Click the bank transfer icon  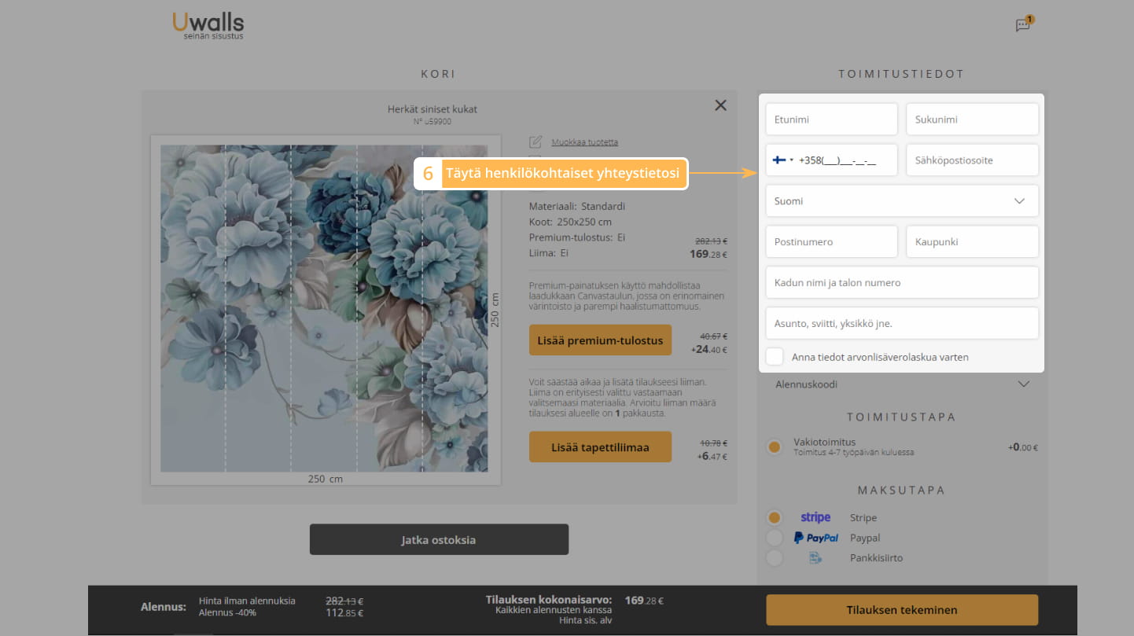click(x=816, y=558)
